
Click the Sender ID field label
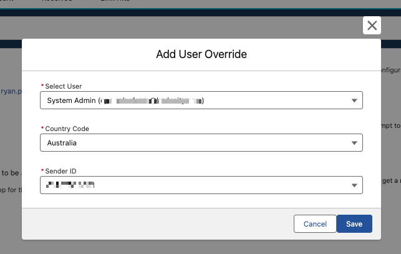tap(61, 171)
